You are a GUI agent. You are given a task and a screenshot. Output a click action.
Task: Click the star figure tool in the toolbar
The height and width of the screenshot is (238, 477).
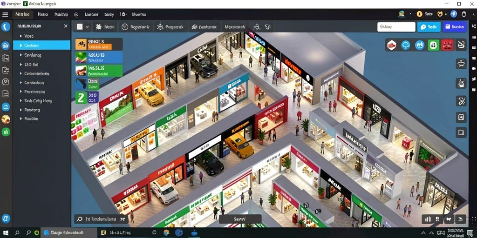(x=160, y=26)
